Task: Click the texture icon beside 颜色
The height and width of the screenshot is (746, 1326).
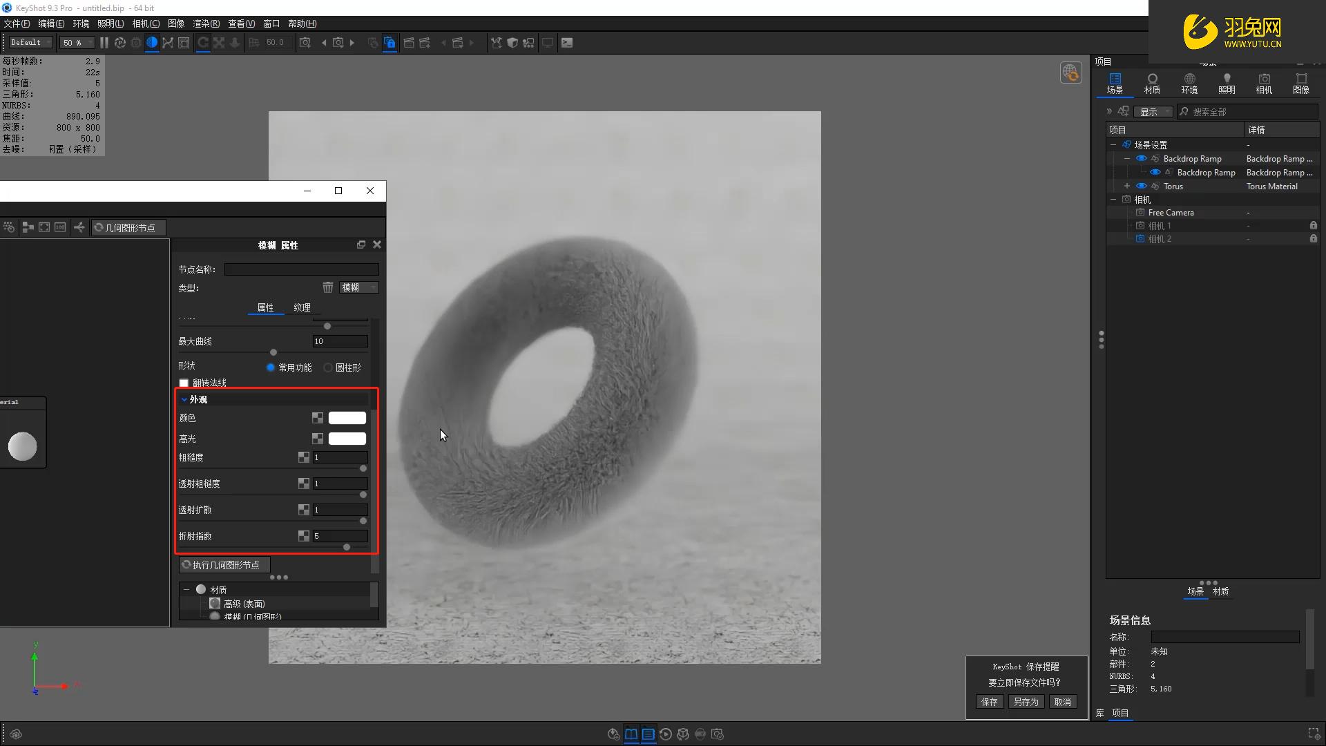Action: pos(318,418)
